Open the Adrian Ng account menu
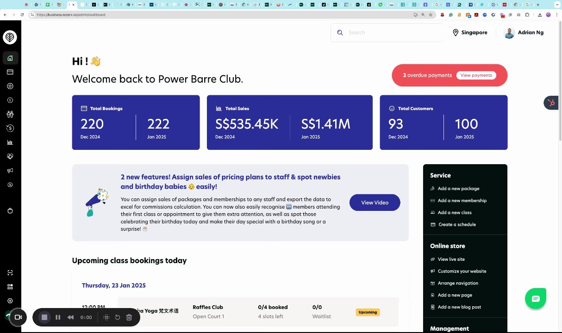This screenshot has height=333, width=562. (x=524, y=32)
